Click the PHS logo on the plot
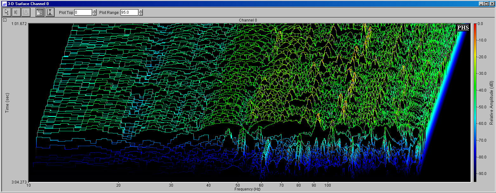 (463, 28)
